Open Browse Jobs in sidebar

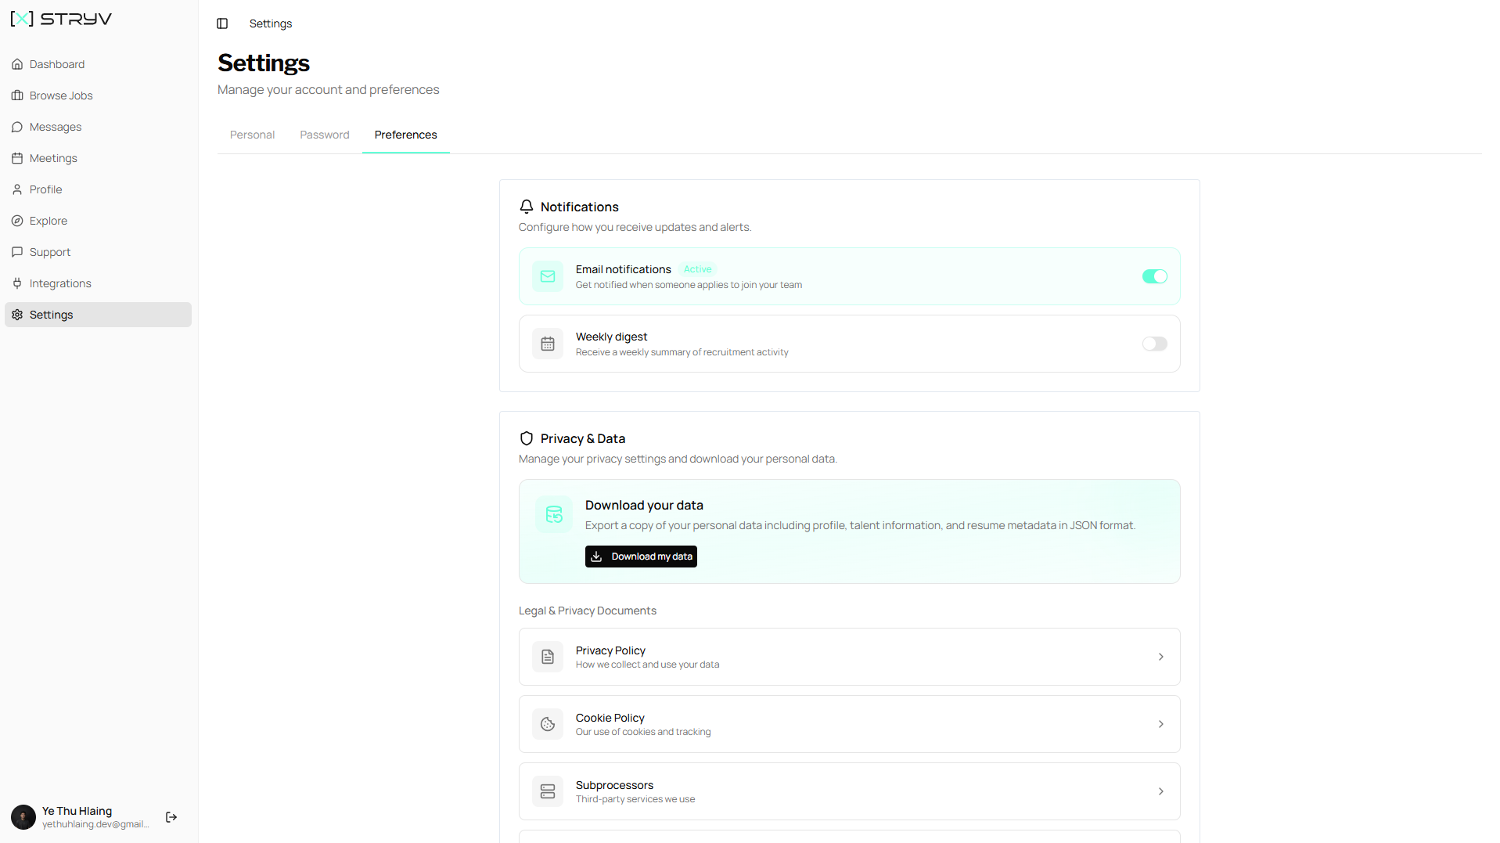click(98, 95)
